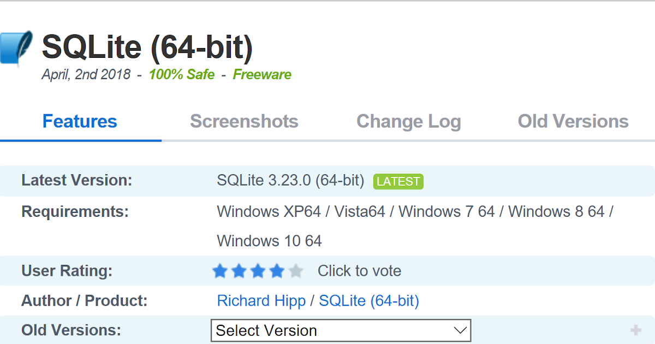This screenshot has height=344, width=655.
Task: Click the SQLite (64-bit) product link
Action: 370,300
